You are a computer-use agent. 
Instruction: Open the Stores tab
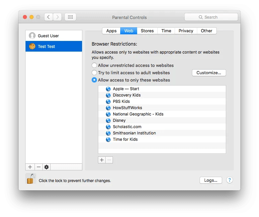147,31
